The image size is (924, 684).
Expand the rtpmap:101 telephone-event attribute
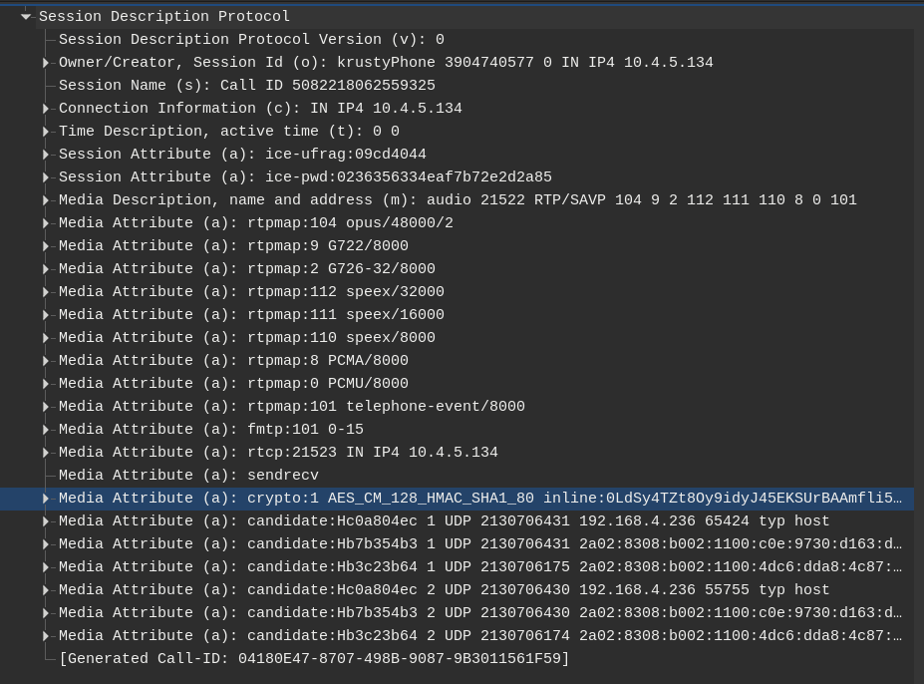click(x=46, y=407)
